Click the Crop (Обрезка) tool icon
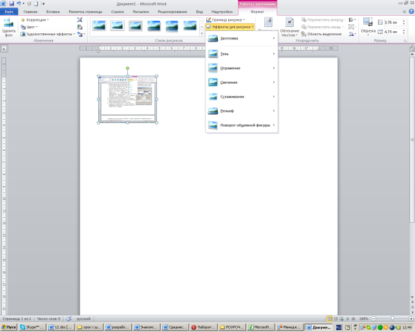Image resolution: width=415 pixels, height=332 pixels. (x=369, y=26)
